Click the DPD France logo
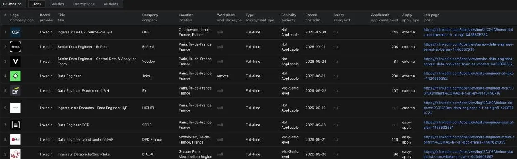517x159 pixels. point(15,139)
